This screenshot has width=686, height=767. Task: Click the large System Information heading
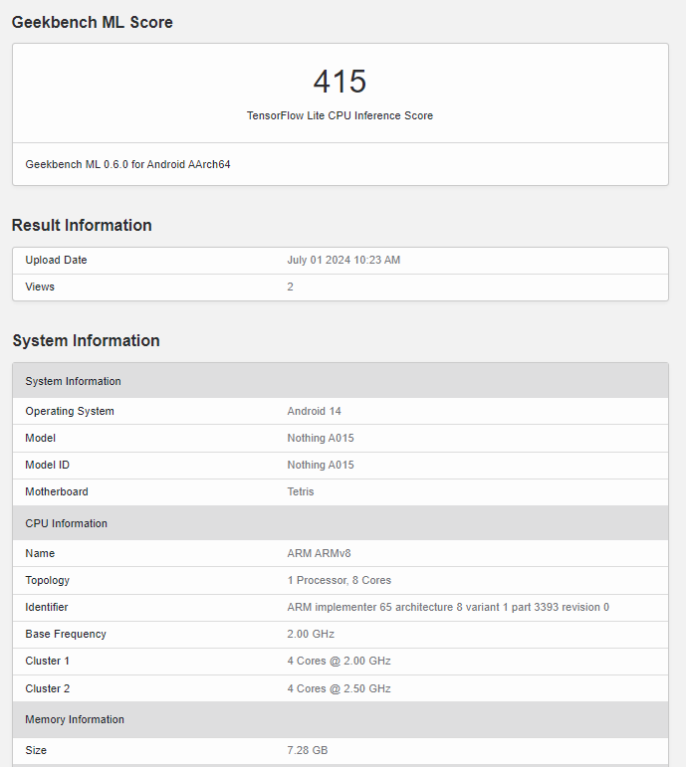coord(87,341)
